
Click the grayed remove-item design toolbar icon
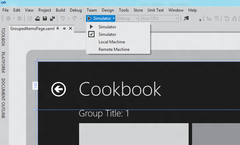(x=234, y=19)
